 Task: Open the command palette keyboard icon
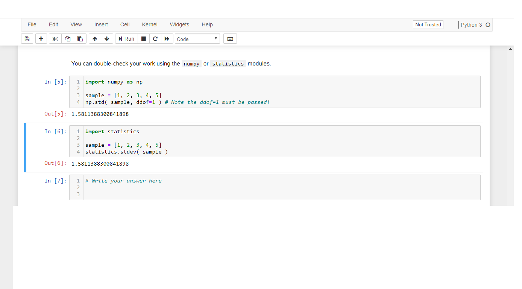[230, 38]
